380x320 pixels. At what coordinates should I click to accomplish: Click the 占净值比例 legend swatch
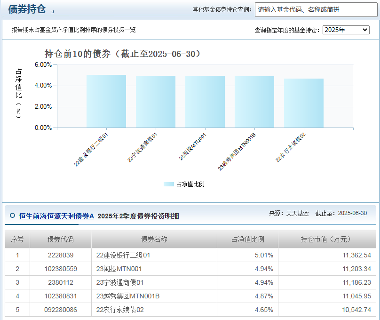point(169,184)
